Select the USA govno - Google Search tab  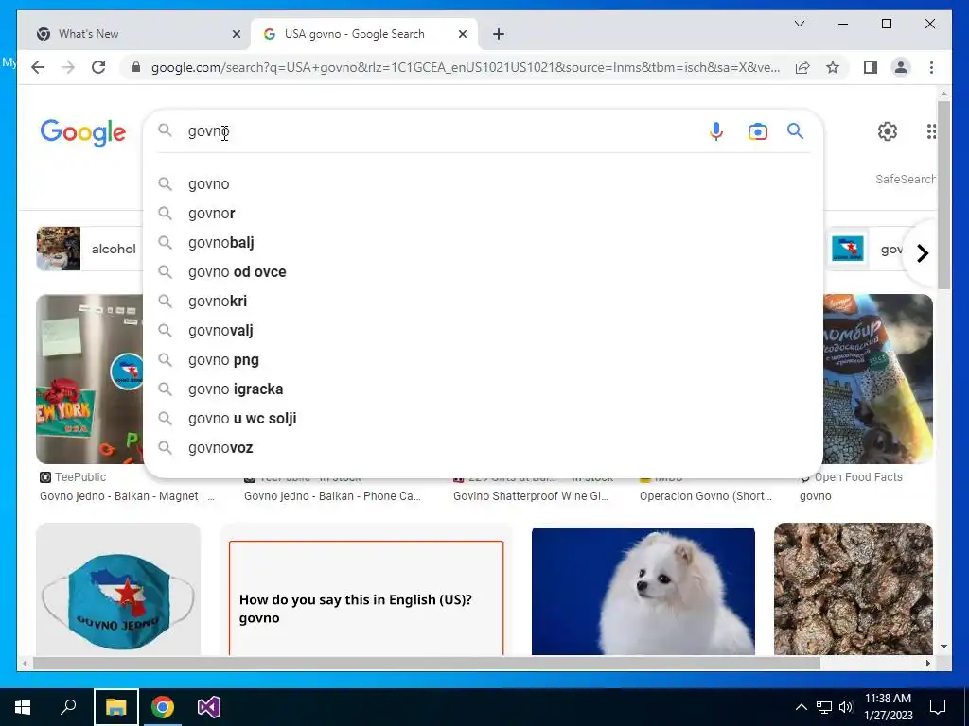click(x=364, y=34)
